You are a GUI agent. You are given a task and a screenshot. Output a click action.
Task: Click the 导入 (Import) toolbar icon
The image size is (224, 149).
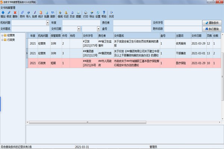click(x=28, y=15)
